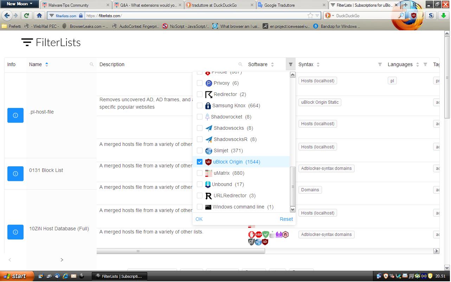
Task: Click the uBlock Origin Static syntax tag
Action: pos(320,102)
